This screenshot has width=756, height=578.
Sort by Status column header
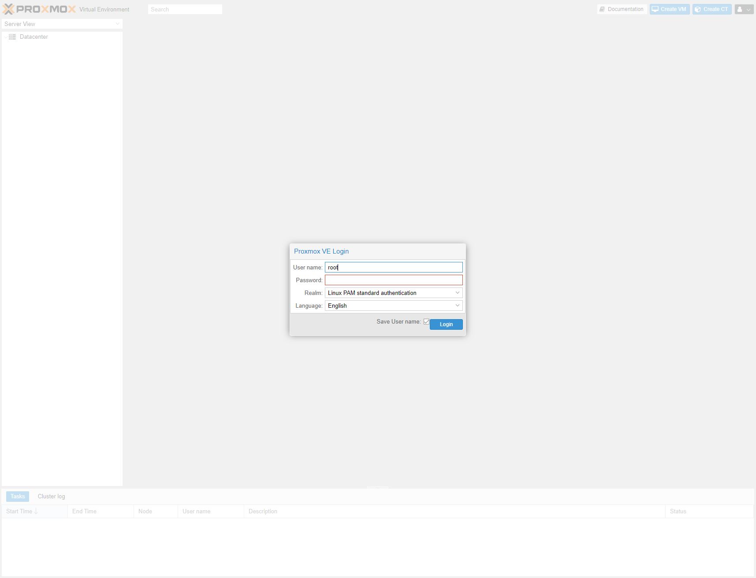coord(709,512)
